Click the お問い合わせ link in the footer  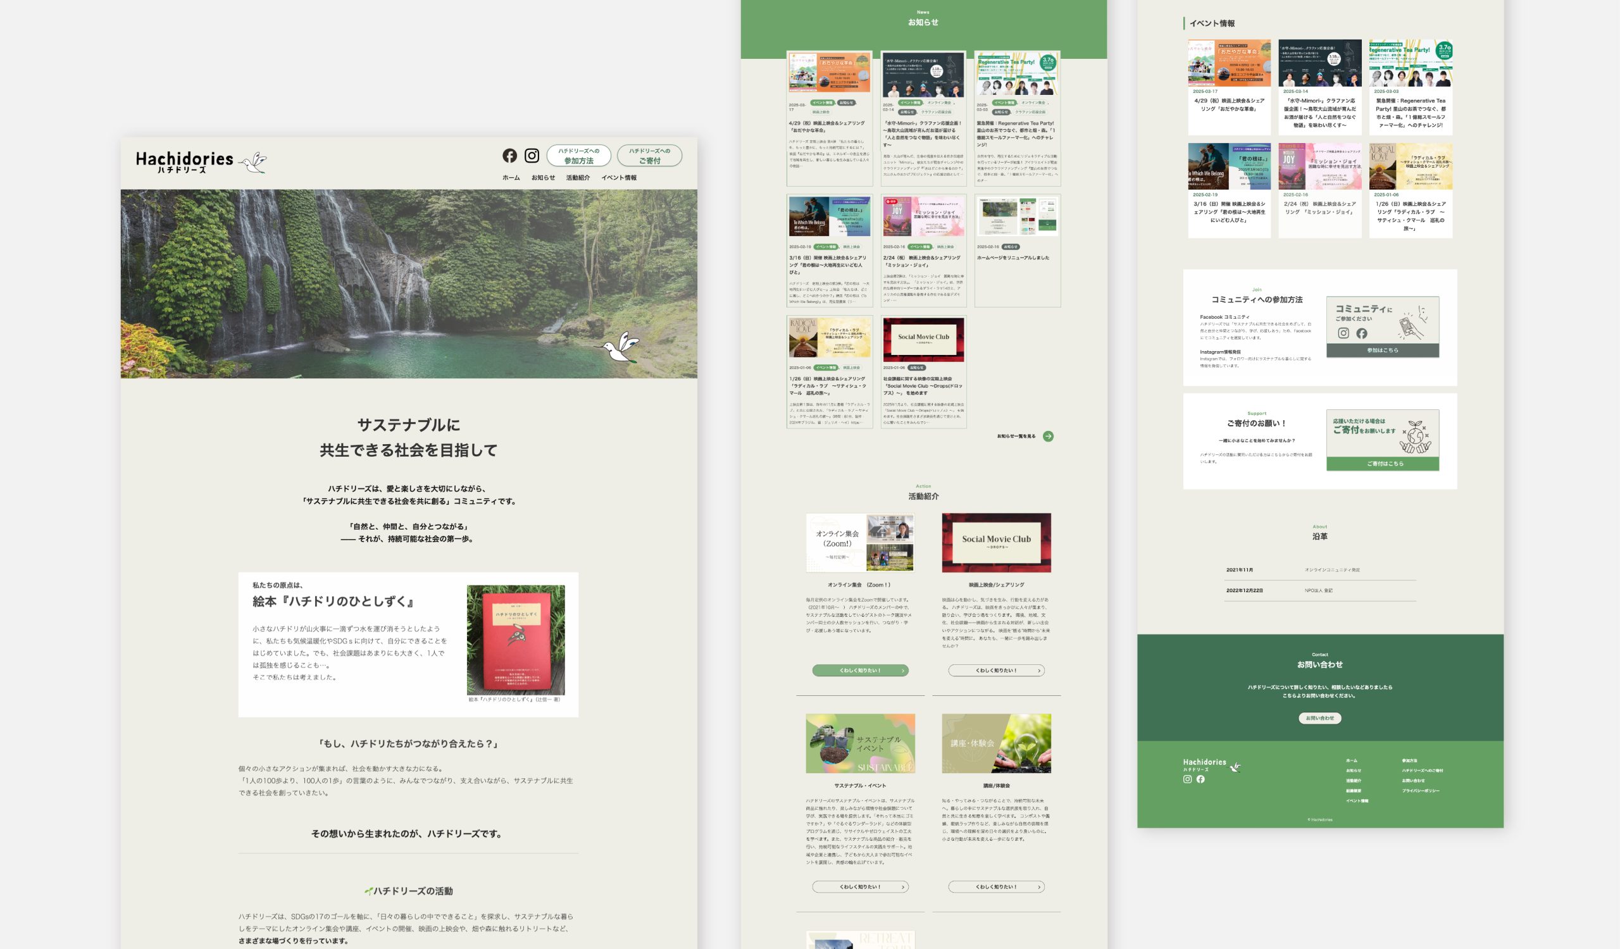tap(1413, 781)
